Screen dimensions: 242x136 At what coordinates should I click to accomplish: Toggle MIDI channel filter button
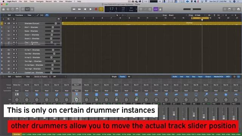[x=228, y=77]
